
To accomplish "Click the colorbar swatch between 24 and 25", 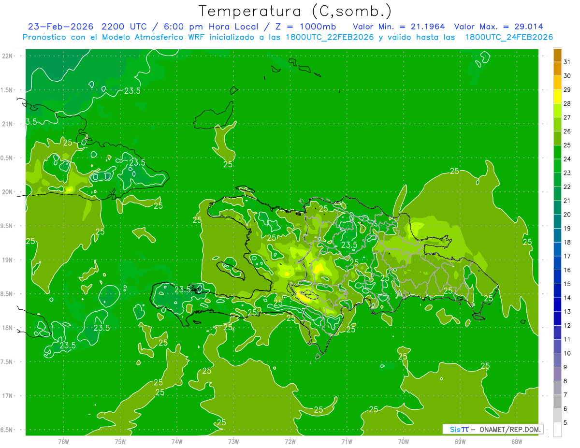I will click(x=557, y=152).
